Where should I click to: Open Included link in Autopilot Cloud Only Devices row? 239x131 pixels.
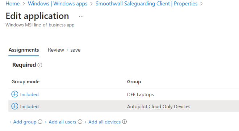(x=29, y=106)
